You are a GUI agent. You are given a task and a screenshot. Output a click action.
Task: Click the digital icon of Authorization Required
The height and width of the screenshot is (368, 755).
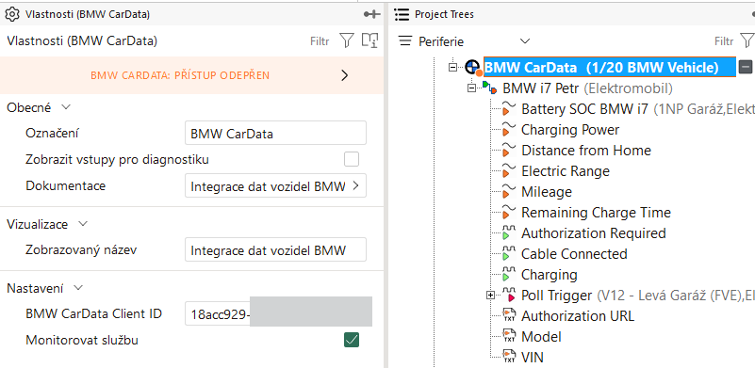tap(508, 232)
